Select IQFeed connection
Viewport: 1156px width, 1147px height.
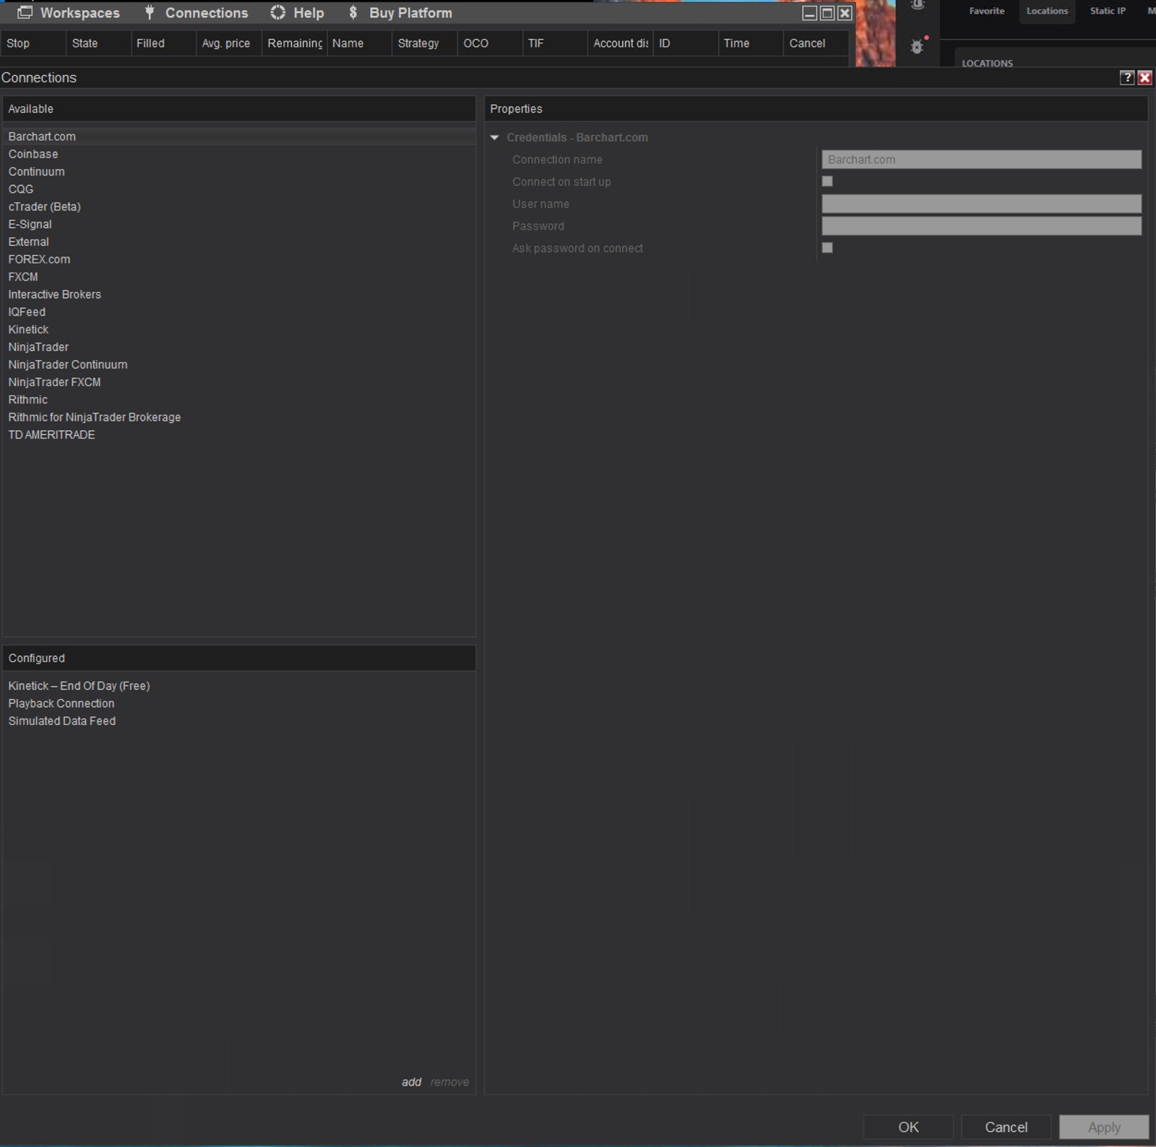pos(239,312)
